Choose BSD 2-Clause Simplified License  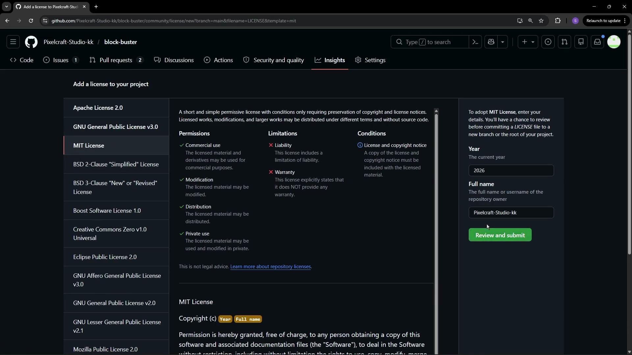point(116,164)
